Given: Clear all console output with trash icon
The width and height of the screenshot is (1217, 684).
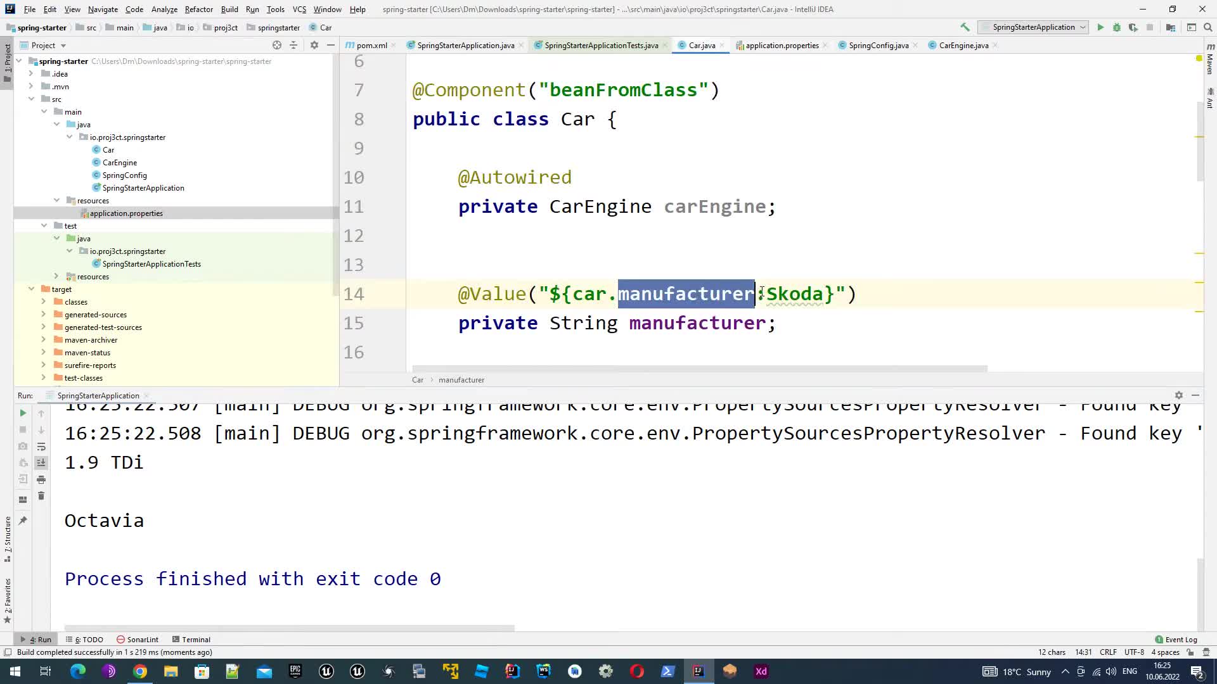Looking at the screenshot, I should click(x=41, y=496).
